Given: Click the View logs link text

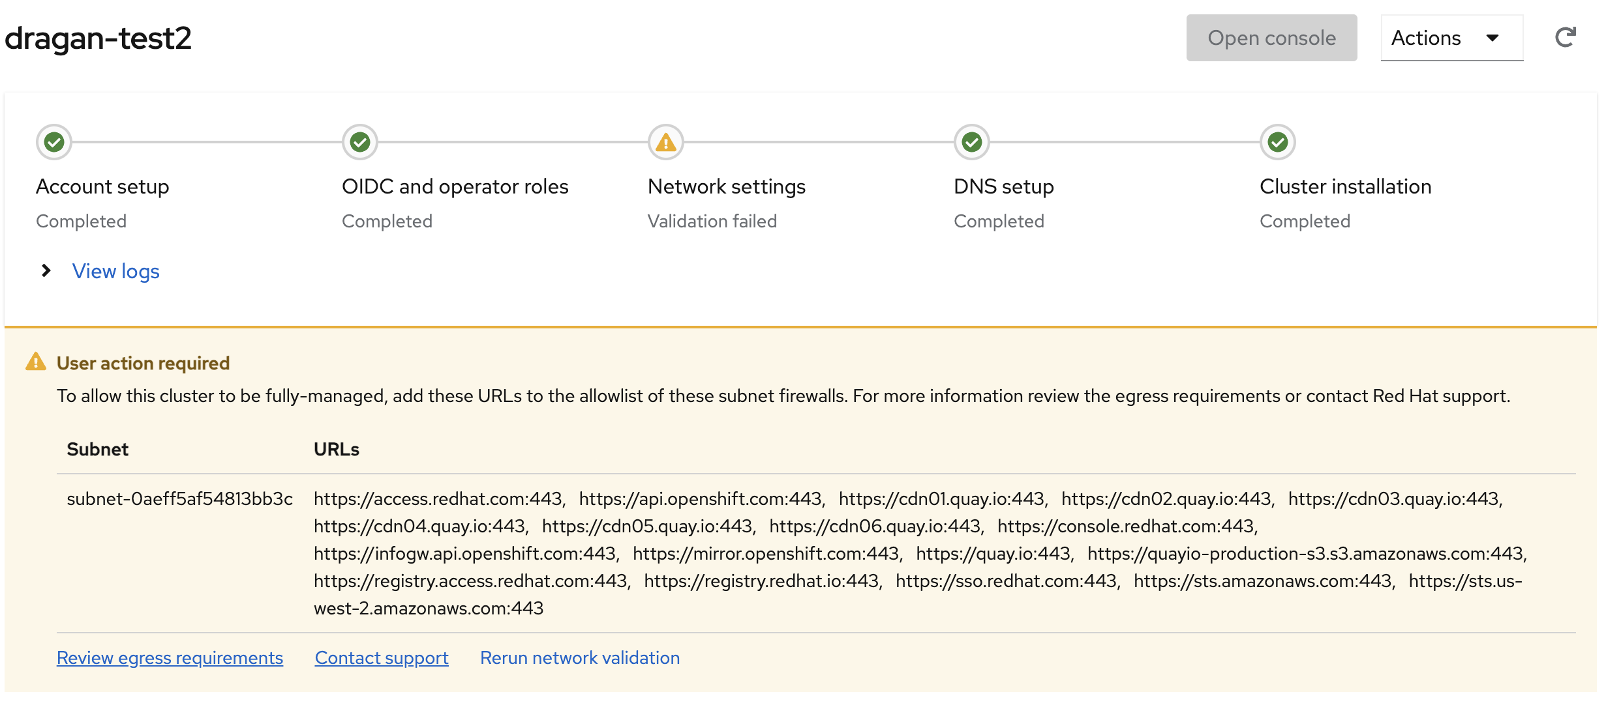Looking at the screenshot, I should (x=116, y=271).
